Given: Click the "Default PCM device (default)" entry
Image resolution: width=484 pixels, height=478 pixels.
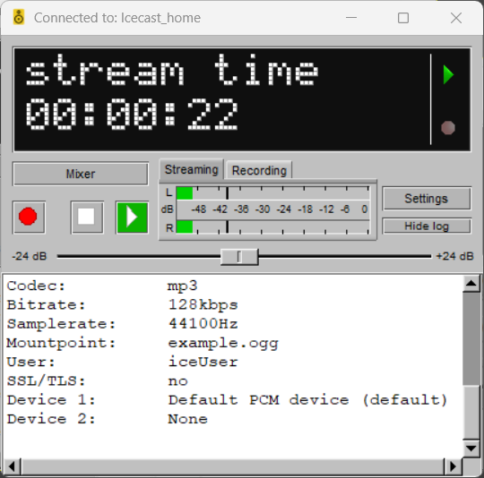Looking at the screenshot, I should (307, 400).
